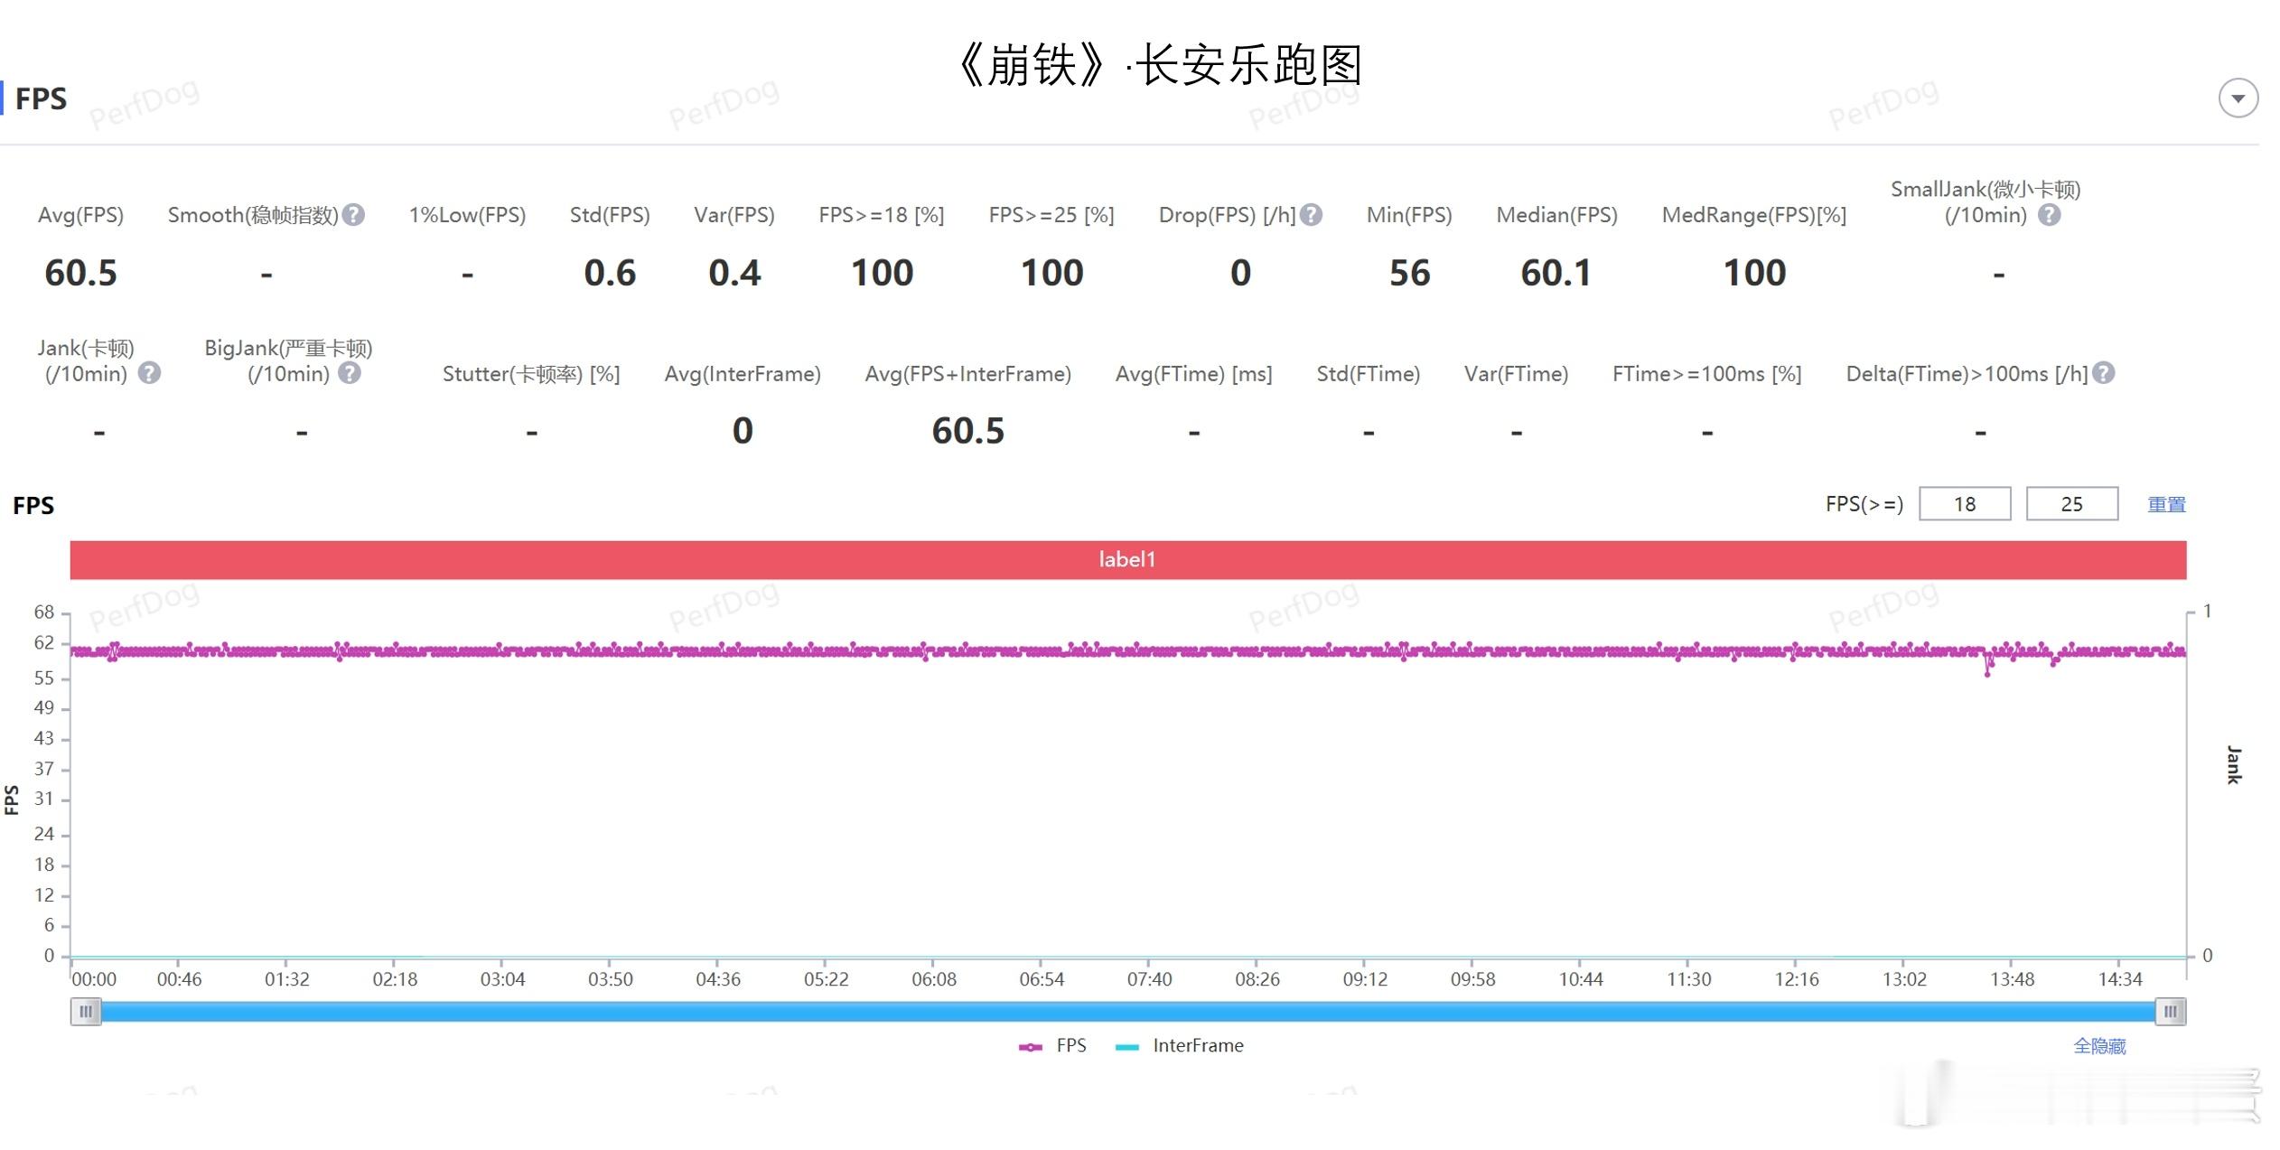The width and height of the screenshot is (2280, 1150).
Task: Click the 重置 reset link
Action: [2166, 505]
